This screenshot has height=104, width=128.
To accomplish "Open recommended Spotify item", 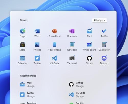I will pos(76,103).
